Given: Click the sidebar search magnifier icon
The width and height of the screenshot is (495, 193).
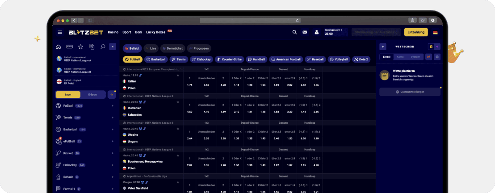Looking at the screenshot, I should pos(103,47).
